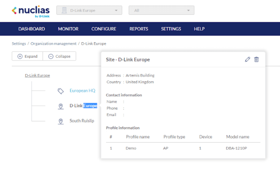Click D-Link Europe breadcrumb entry
Viewport: 280px width, 176px height.
pos(93,43)
